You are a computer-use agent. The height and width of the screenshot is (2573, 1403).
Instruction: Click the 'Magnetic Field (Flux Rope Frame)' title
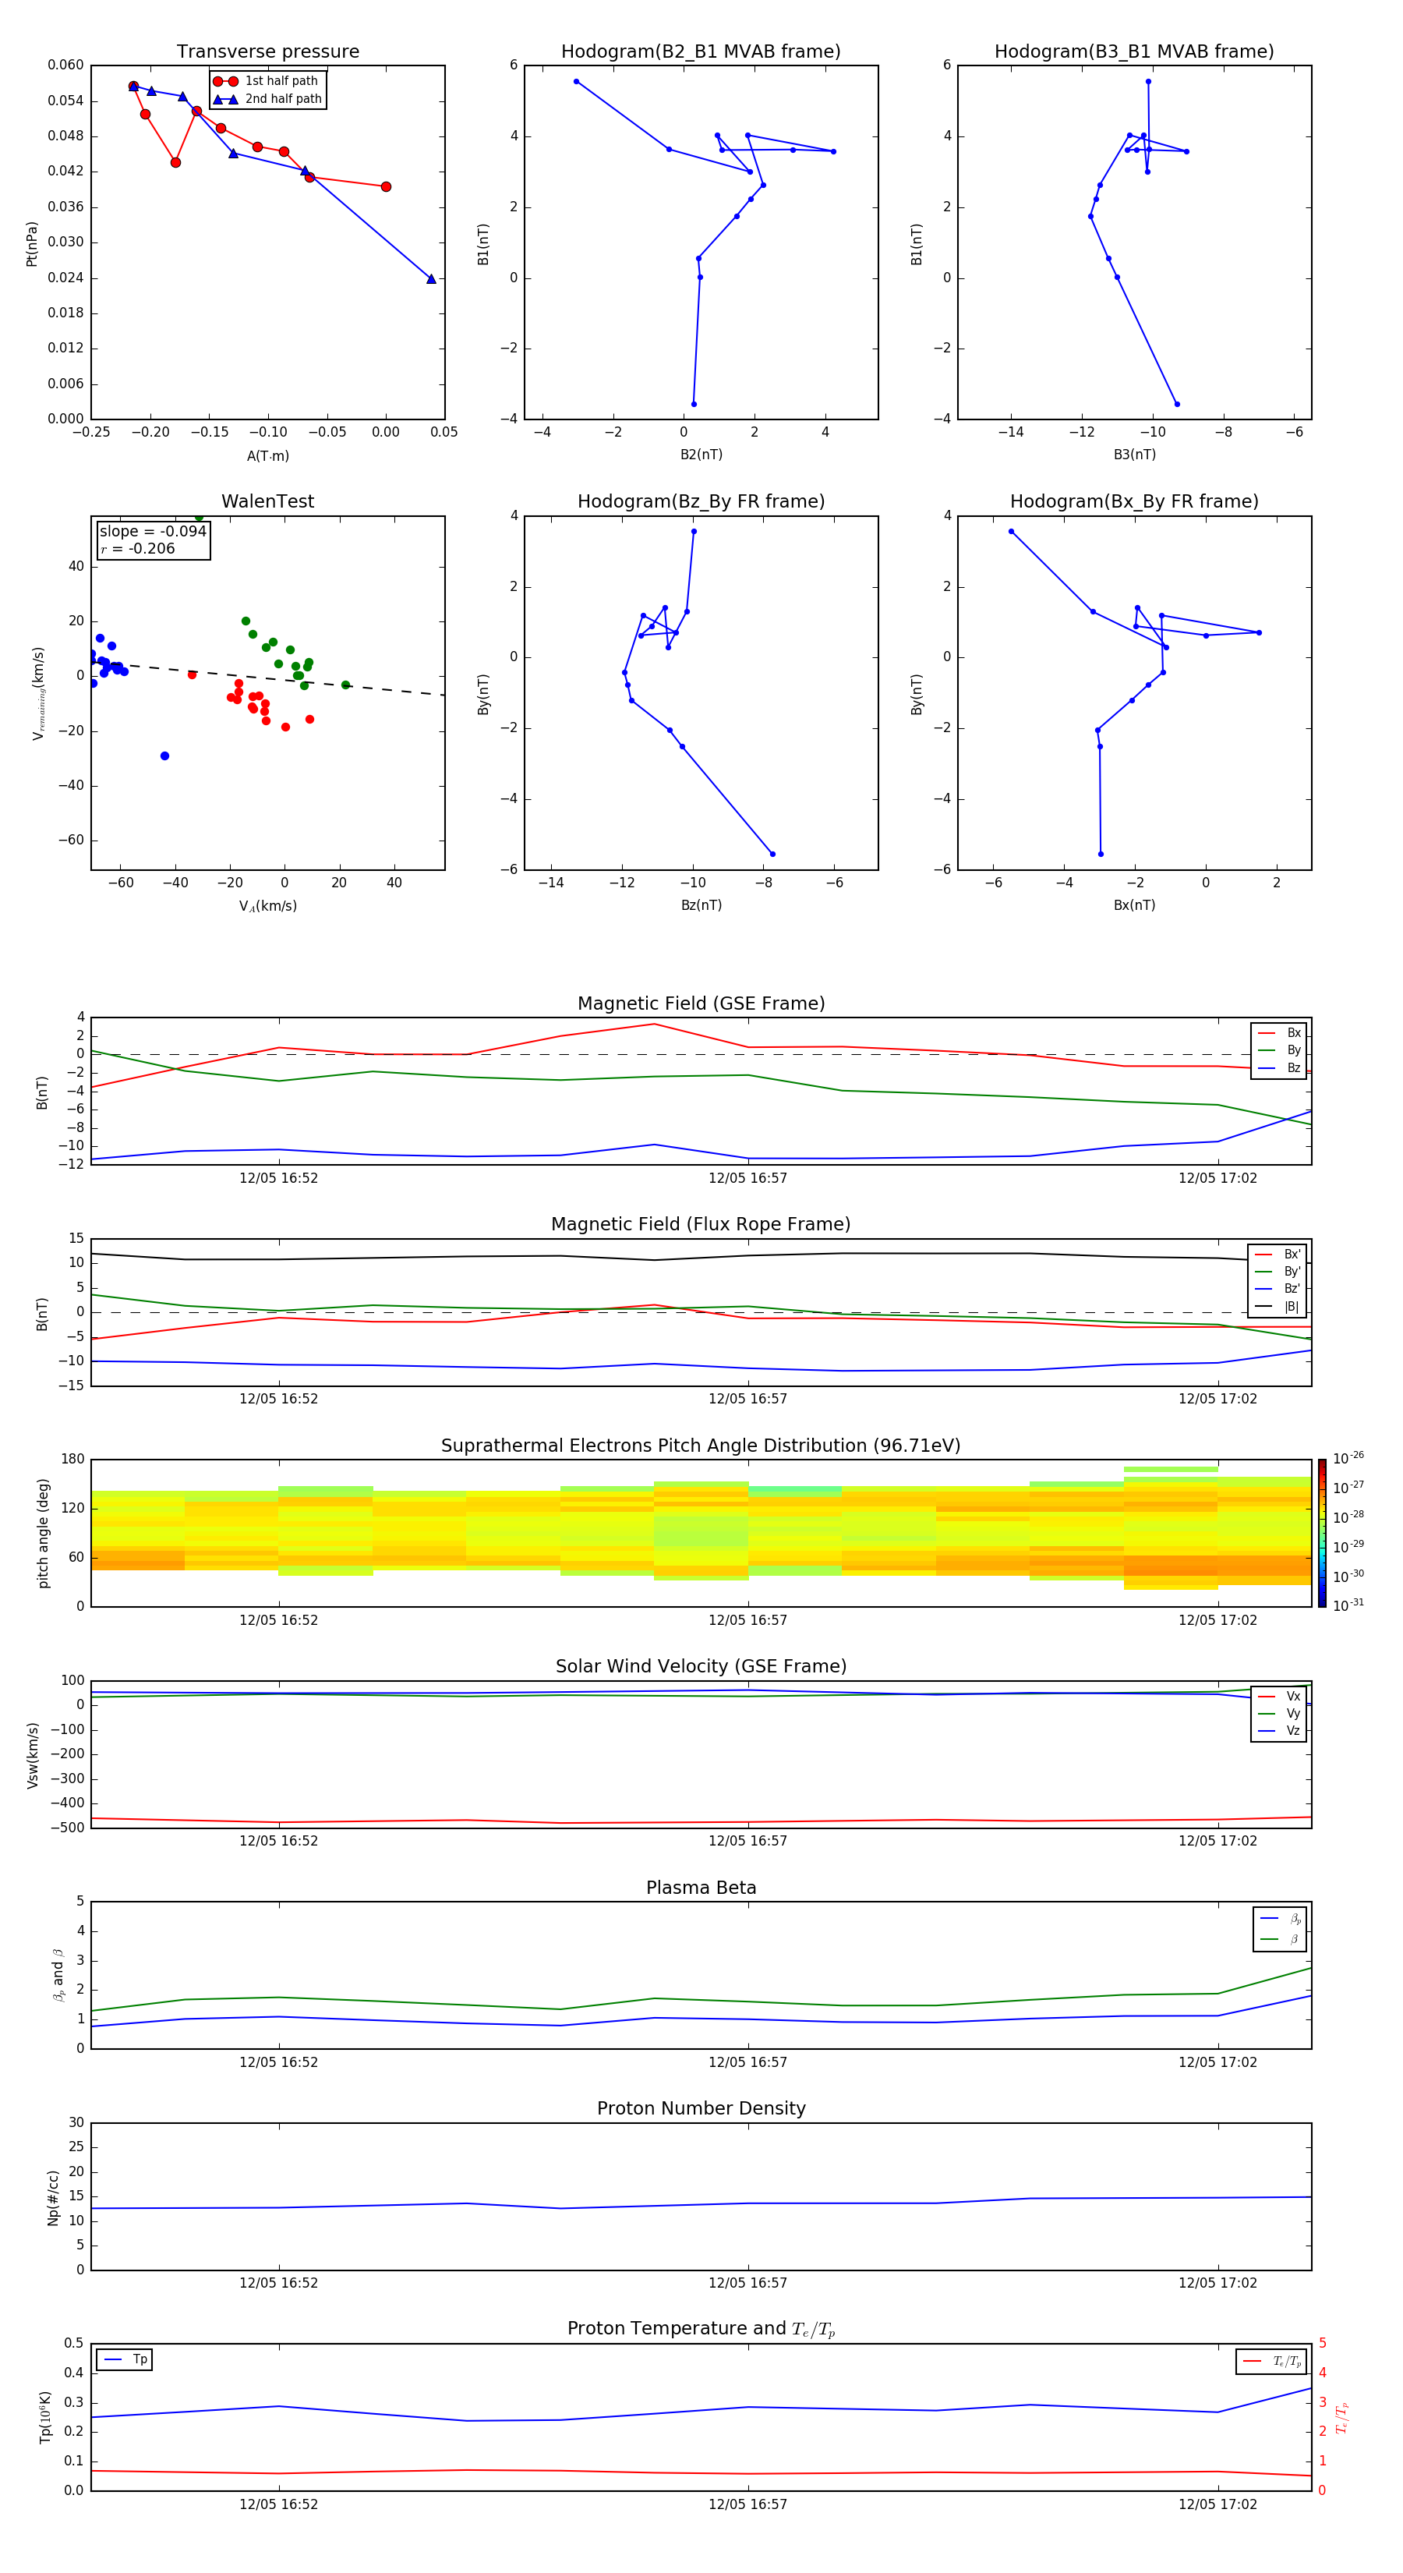tap(701, 1225)
